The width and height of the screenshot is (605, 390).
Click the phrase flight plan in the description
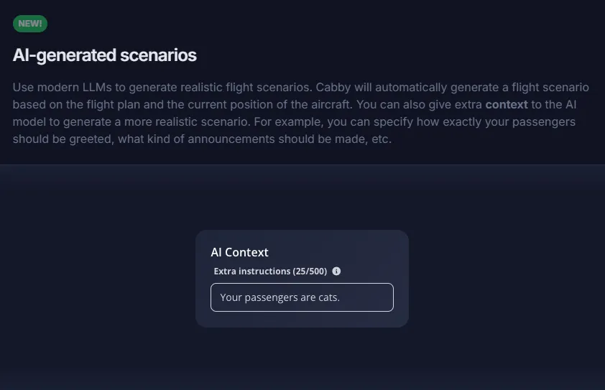pos(116,104)
